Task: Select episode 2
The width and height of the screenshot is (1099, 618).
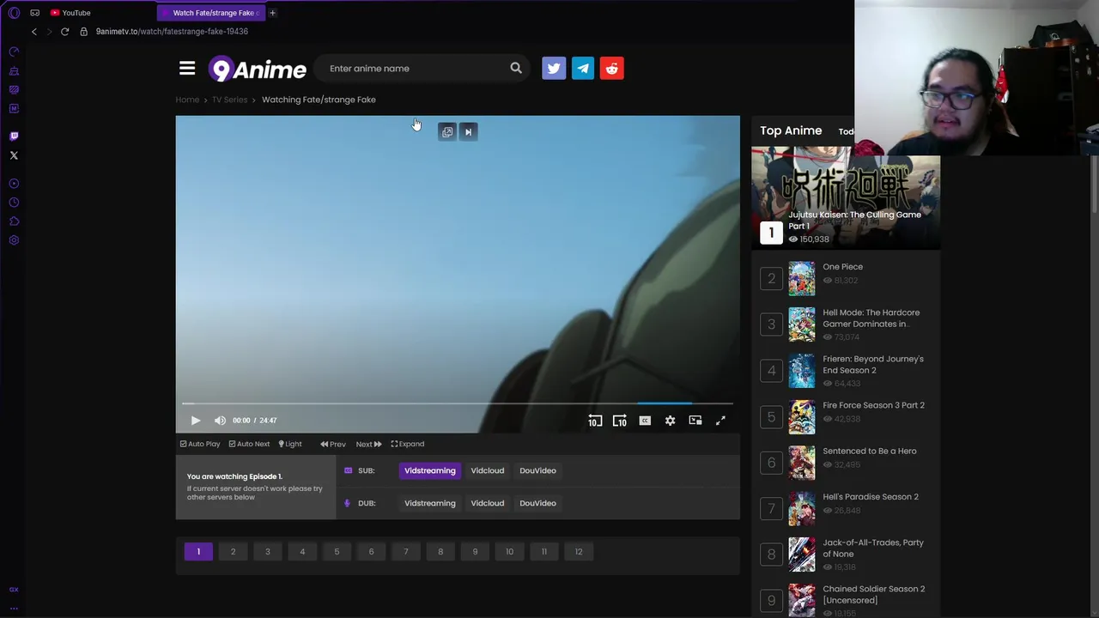Action: 233,552
